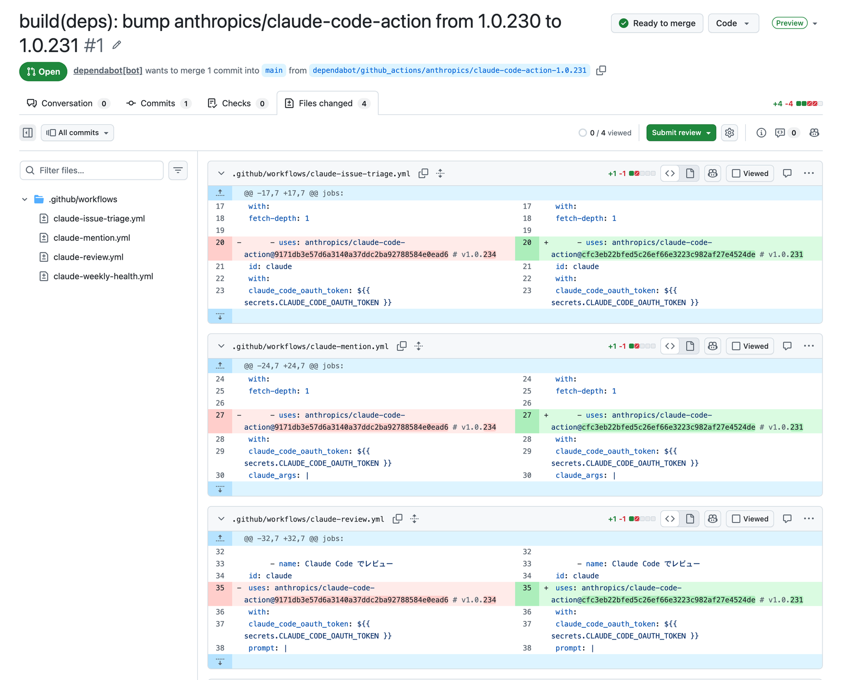
Task: Mark claude-issue-triage.yml as viewed
Action: (750, 173)
